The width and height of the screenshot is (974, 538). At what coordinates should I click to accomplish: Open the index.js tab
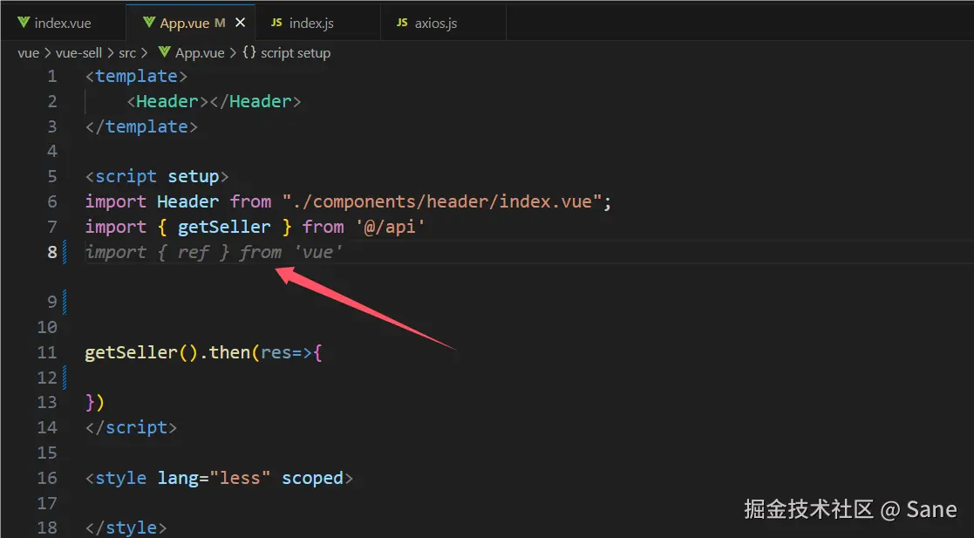click(317, 23)
